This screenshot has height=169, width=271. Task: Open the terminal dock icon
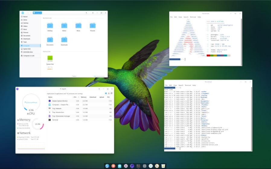tap(138, 166)
